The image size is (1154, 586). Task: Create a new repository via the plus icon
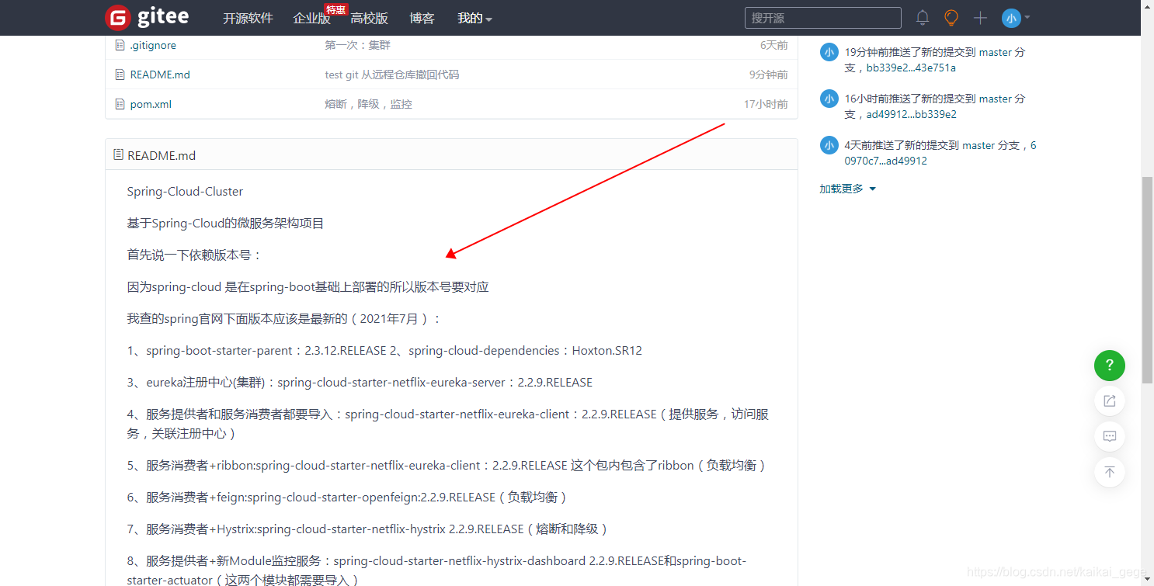[980, 17]
